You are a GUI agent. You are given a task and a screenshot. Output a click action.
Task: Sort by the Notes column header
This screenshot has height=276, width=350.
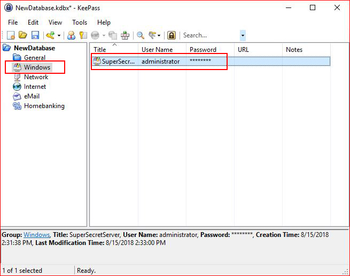[307, 49]
